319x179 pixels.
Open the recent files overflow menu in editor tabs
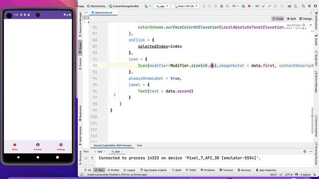point(311,12)
